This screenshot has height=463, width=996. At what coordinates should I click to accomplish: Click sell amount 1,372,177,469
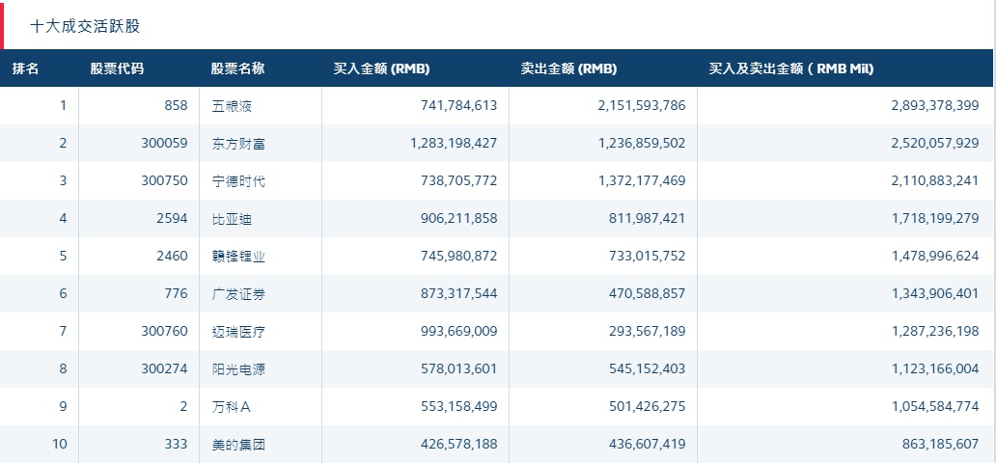tap(642, 180)
